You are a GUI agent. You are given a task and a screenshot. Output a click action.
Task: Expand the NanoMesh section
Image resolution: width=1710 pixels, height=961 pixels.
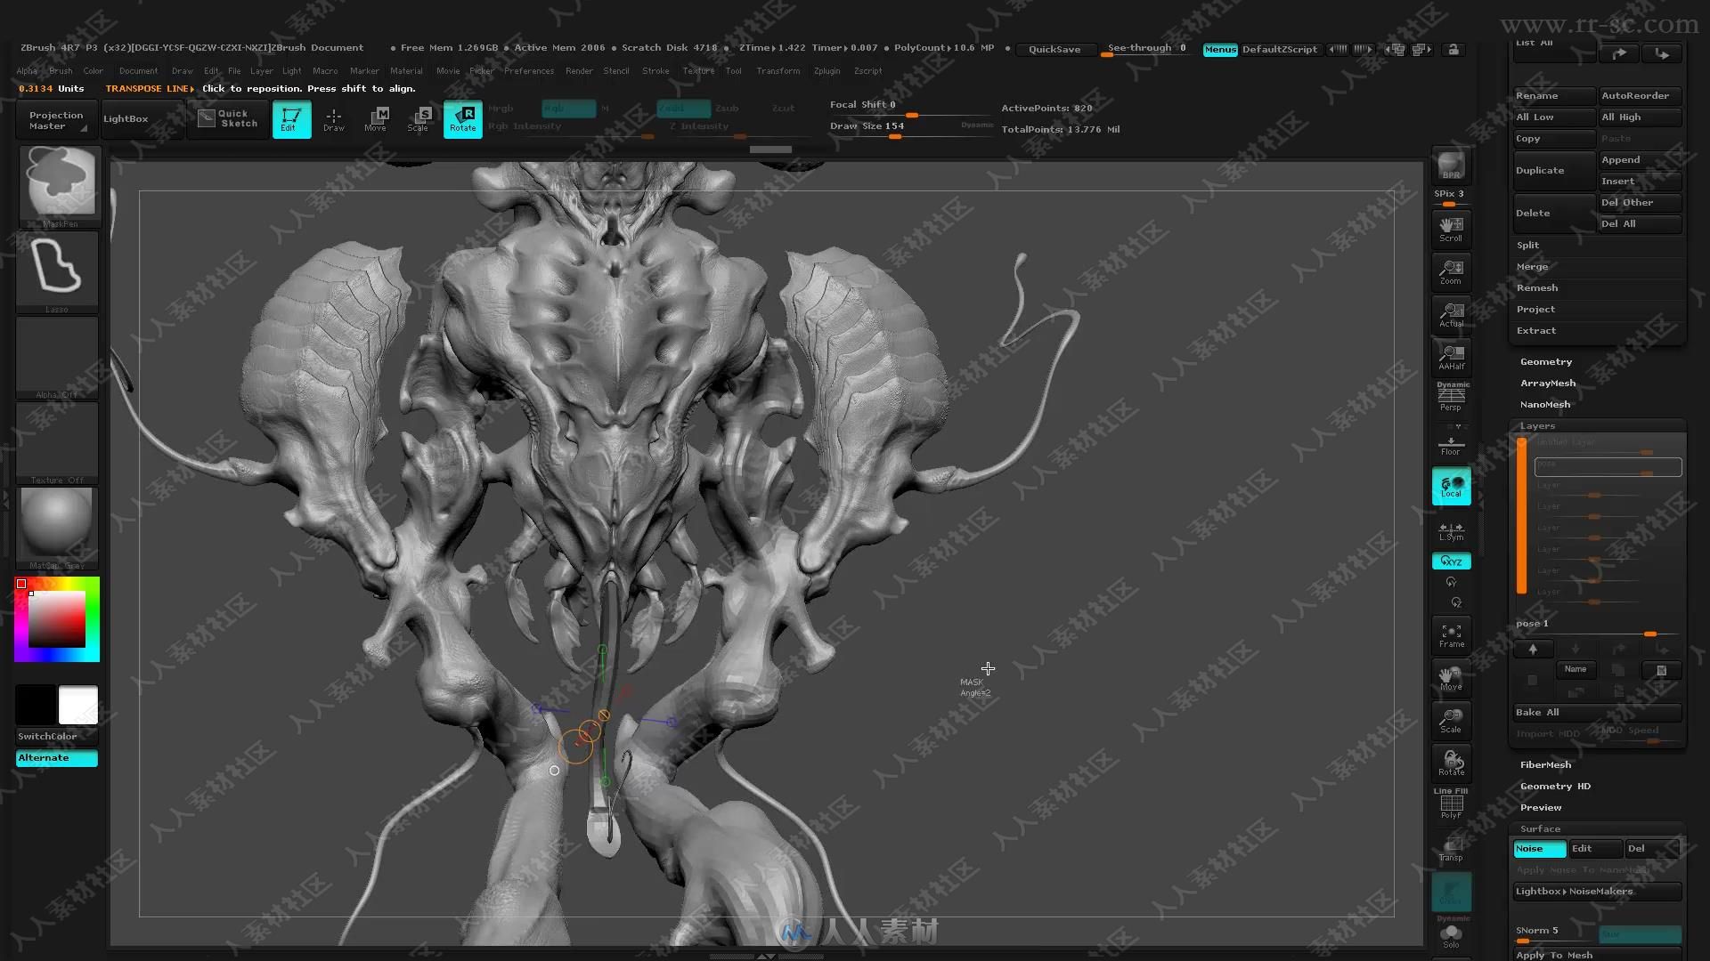[1545, 405]
